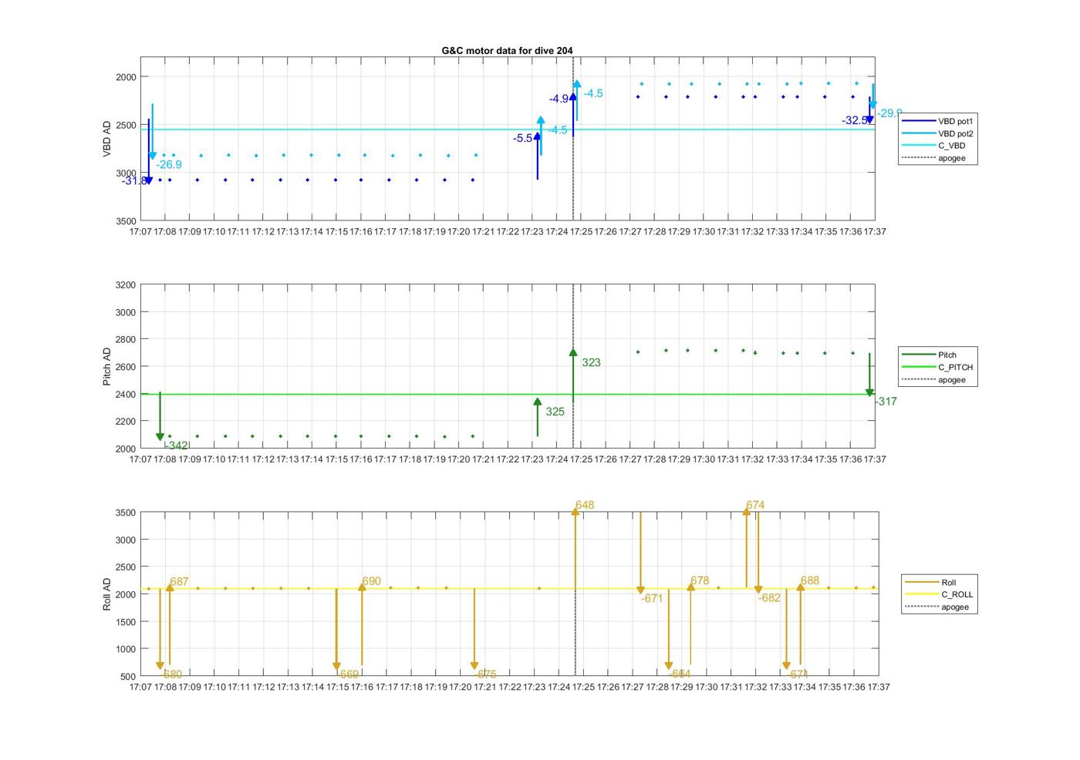Image resolution: width=1080 pixels, height=760 pixels.
Task: Click the "-32.5" VBD annotation
Action: point(854,120)
